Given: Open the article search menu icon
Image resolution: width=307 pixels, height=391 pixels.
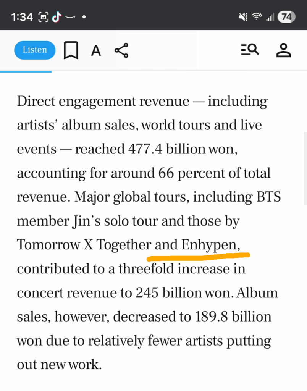Looking at the screenshot, I should [250, 50].
